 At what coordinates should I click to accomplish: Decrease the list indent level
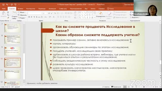coord(66,13)
